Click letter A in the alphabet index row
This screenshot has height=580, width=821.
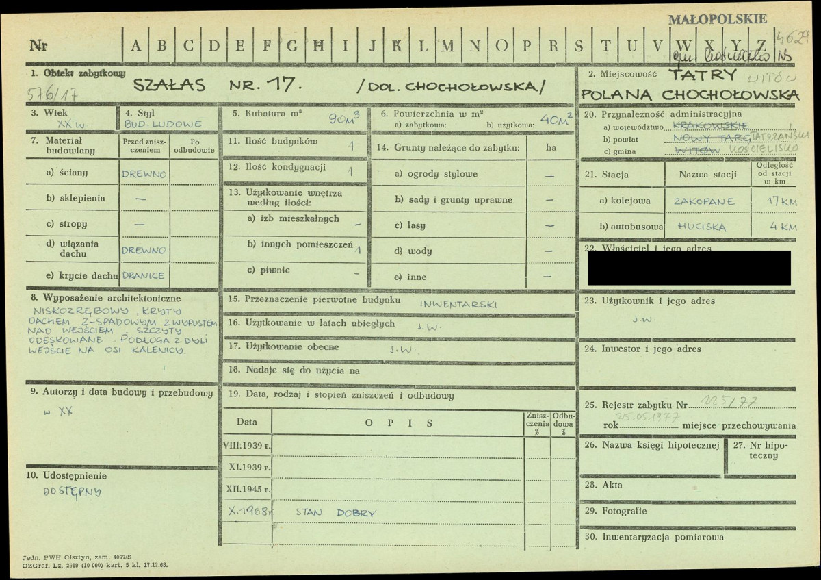click(x=136, y=47)
